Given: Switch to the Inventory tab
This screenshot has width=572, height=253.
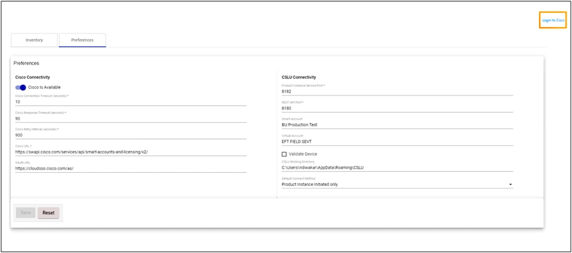Looking at the screenshot, I should (34, 40).
